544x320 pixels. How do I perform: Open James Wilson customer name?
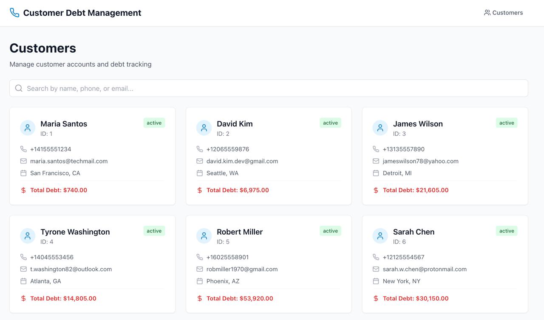click(x=418, y=124)
